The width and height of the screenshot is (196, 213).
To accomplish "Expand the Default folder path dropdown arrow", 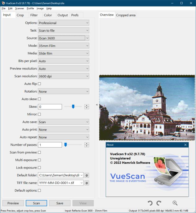I will (x=81, y=175).
